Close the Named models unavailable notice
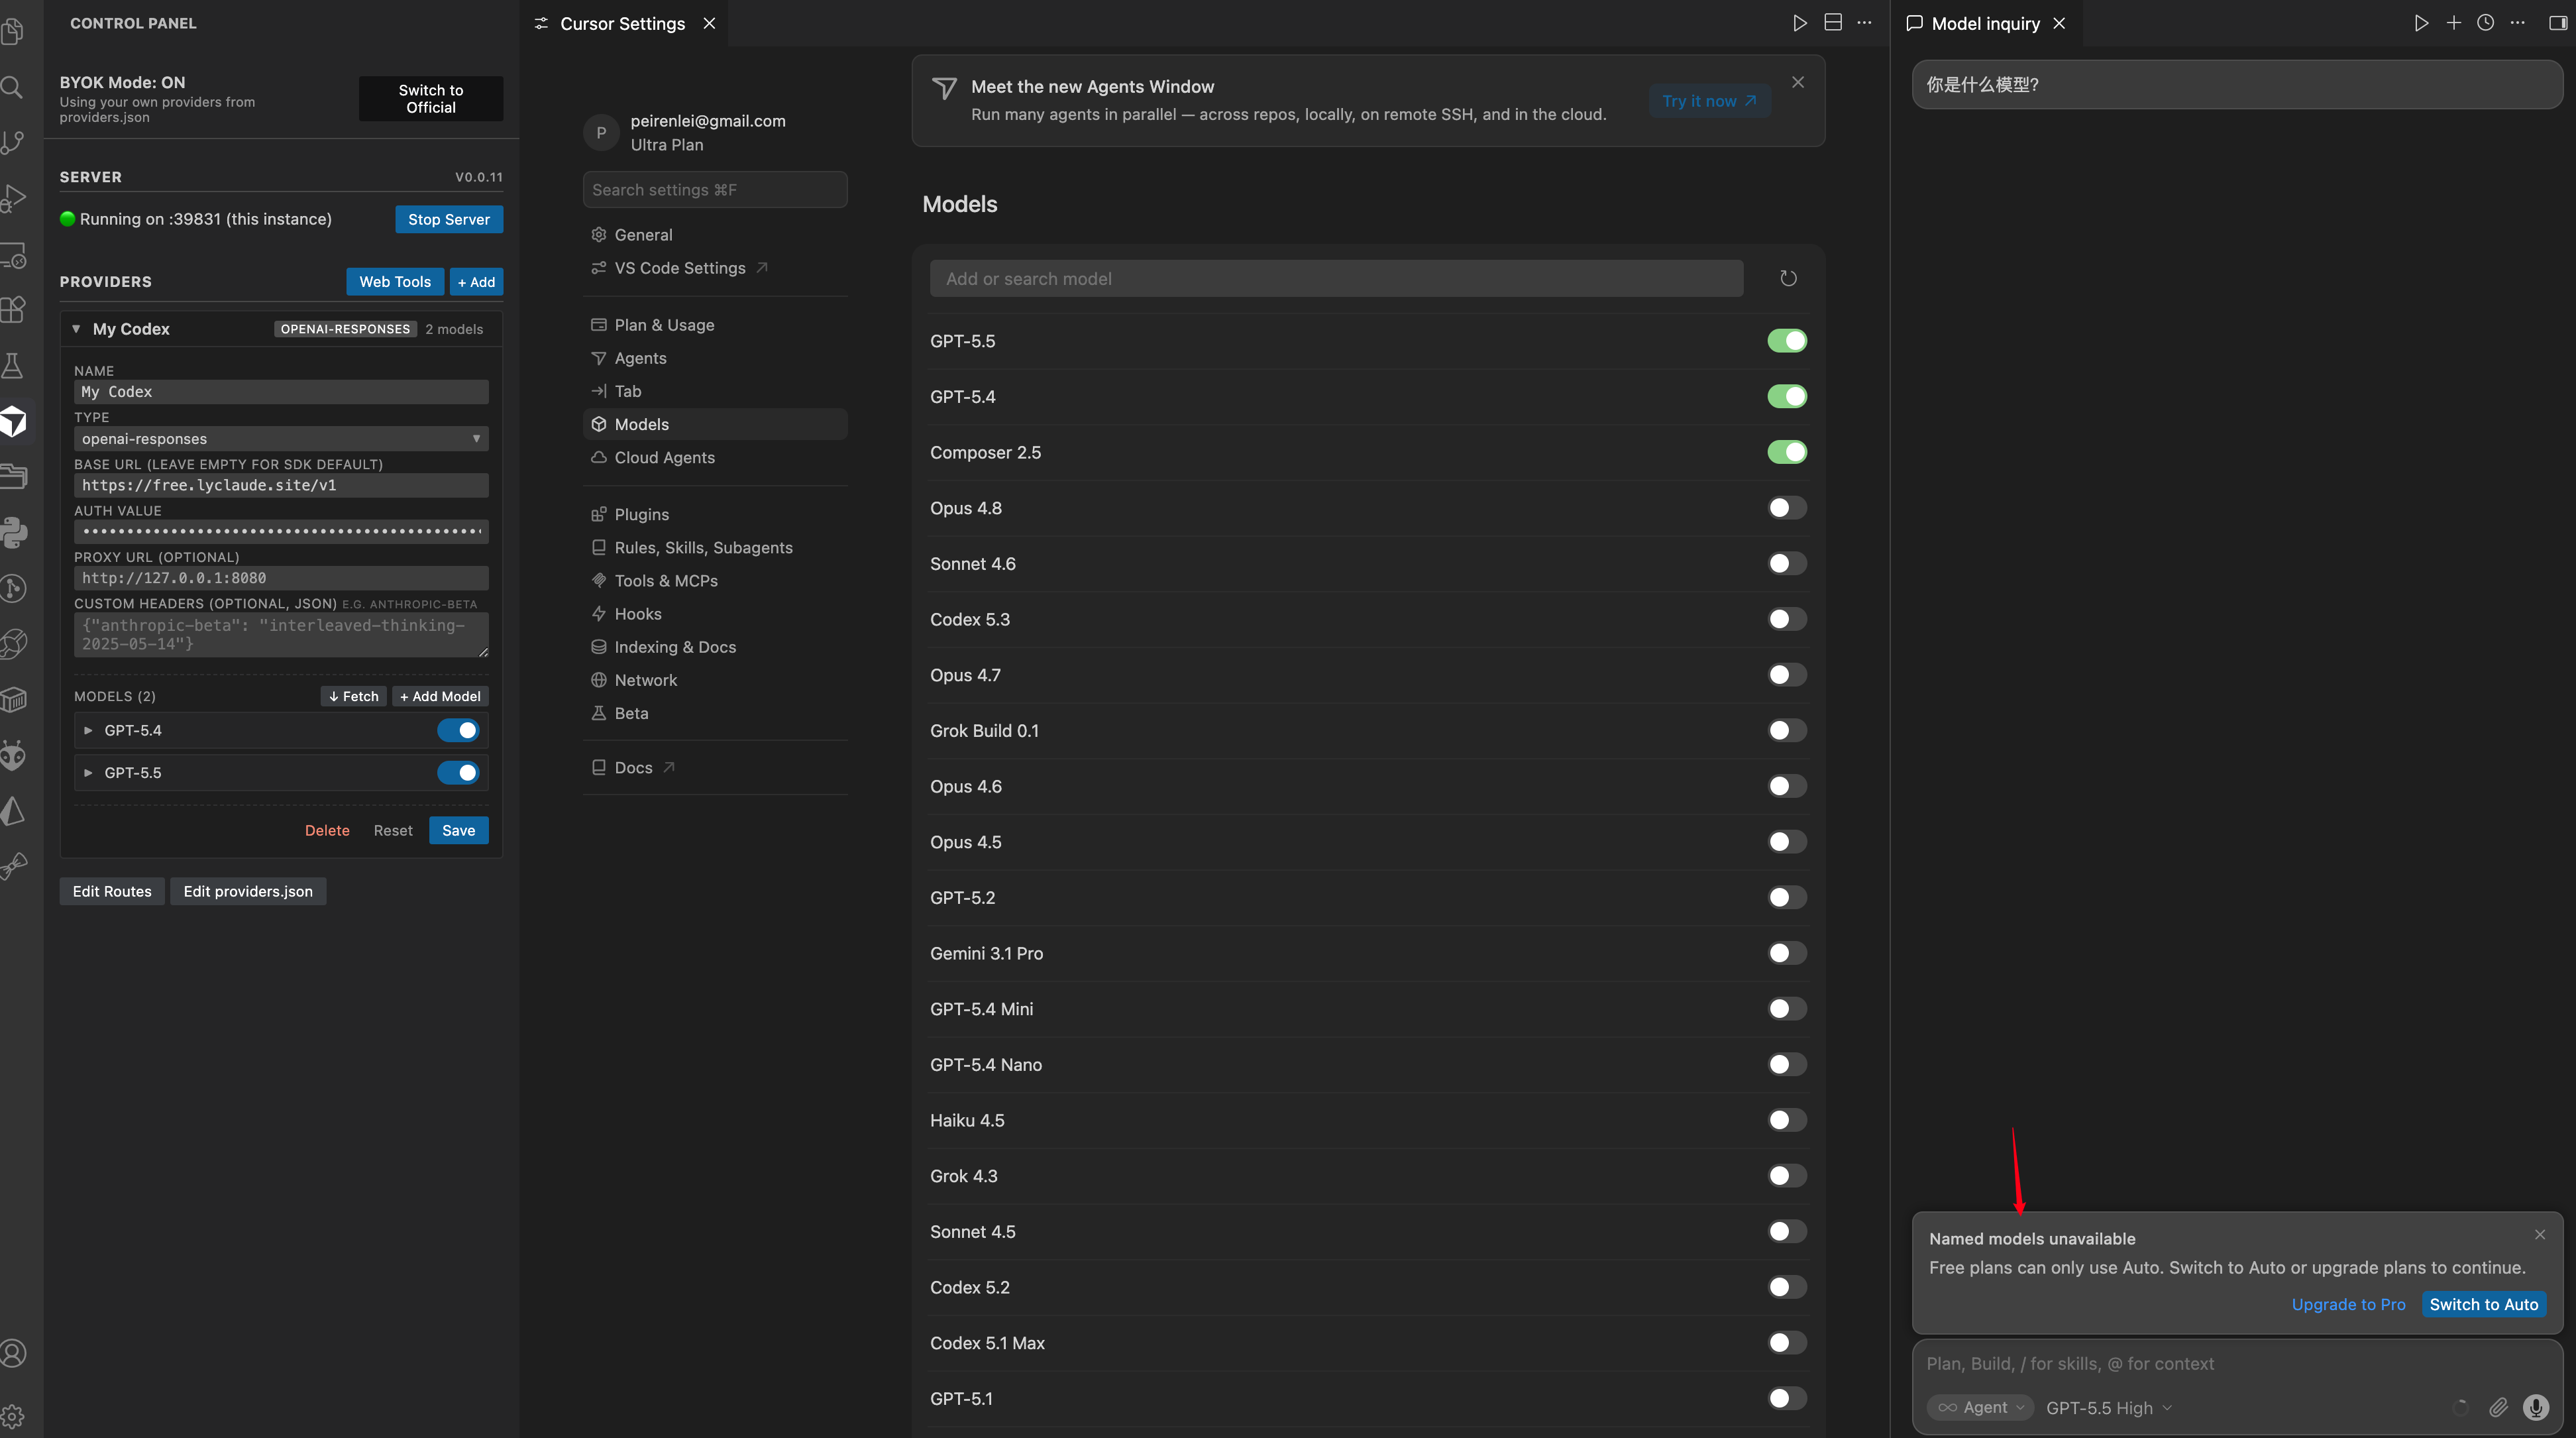The height and width of the screenshot is (1438, 2576). 2540,1234
